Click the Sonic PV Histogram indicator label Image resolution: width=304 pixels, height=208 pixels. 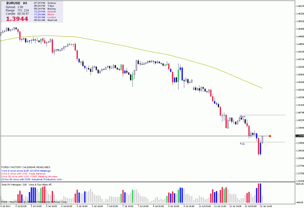point(14,185)
